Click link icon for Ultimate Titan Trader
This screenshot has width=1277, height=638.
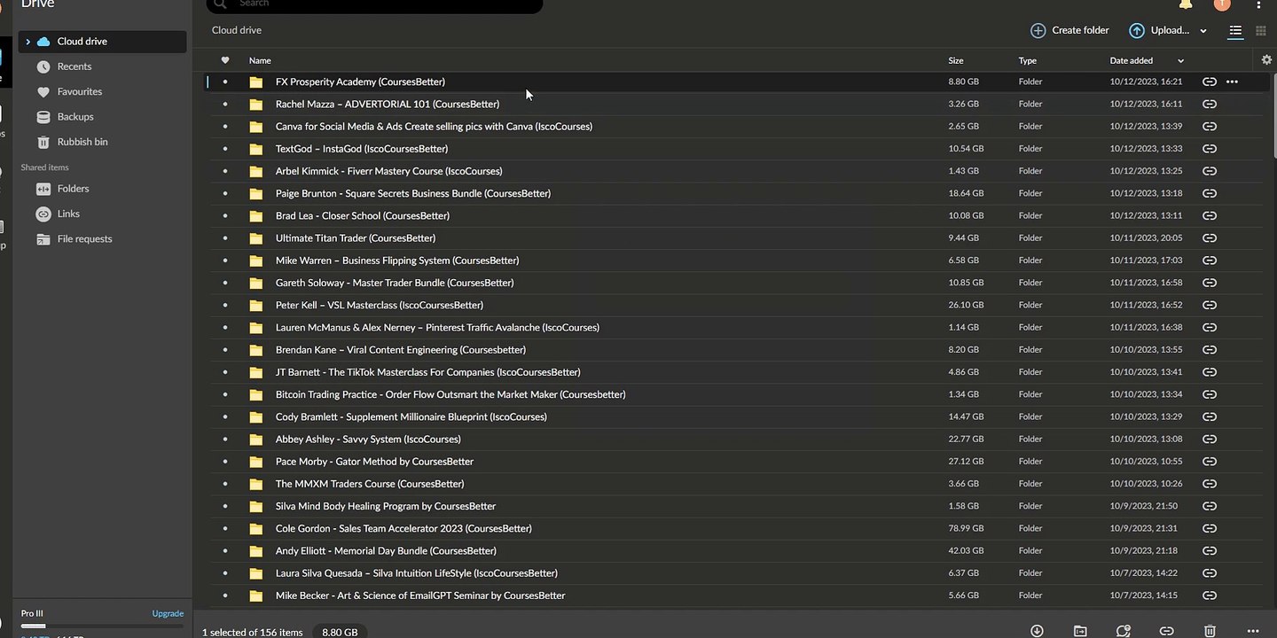[1209, 238]
